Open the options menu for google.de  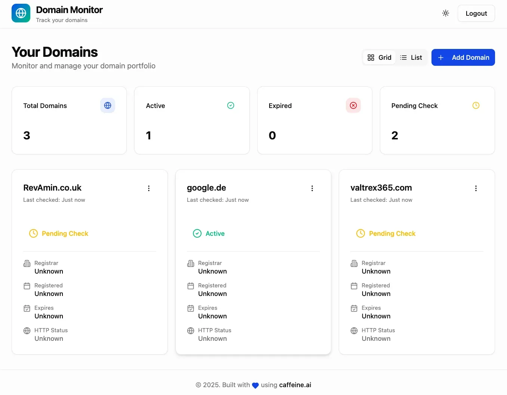pos(312,188)
